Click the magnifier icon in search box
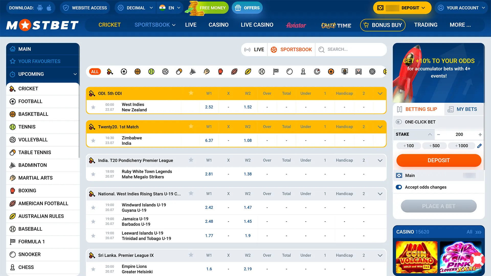The height and width of the screenshot is (276, 491). pyautogui.click(x=321, y=50)
